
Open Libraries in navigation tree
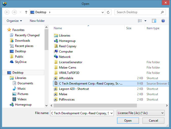[21, 78]
